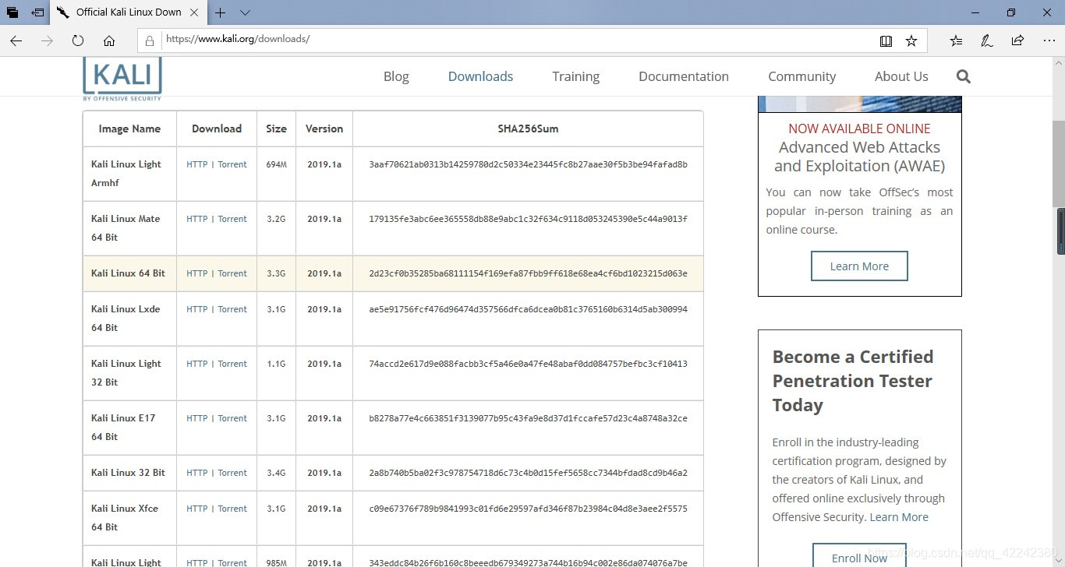The image size is (1065, 567).
Task: Click the Kali Linux 64 Bit name cell
Action: tap(128, 273)
